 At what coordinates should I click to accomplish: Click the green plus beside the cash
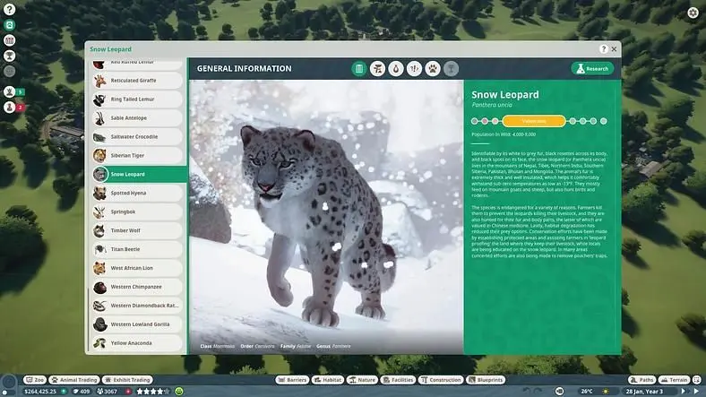(64, 392)
